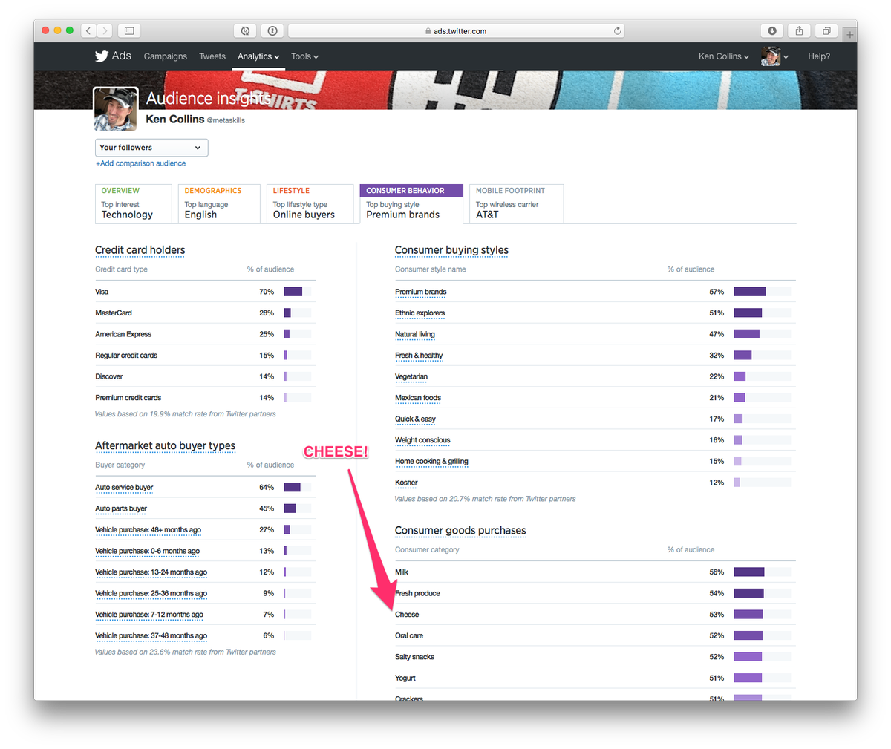Click Vehicle purchase: 7-12 months ago
The height and width of the screenshot is (749, 891).
click(x=149, y=615)
